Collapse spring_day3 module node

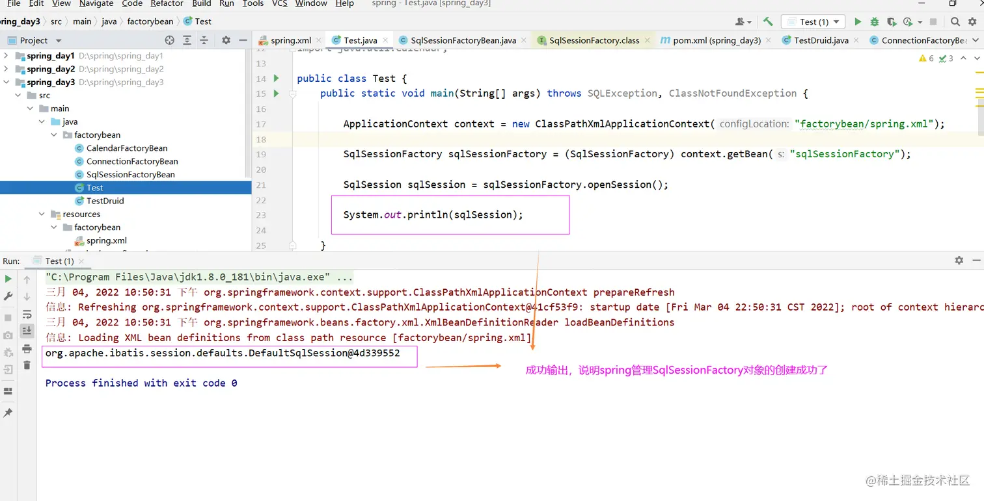(x=7, y=82)
